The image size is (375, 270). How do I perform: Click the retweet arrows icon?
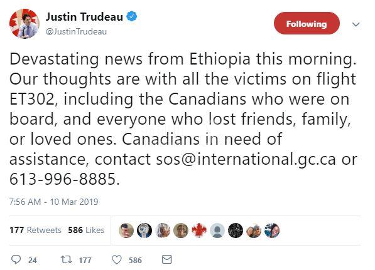(66, 259)
